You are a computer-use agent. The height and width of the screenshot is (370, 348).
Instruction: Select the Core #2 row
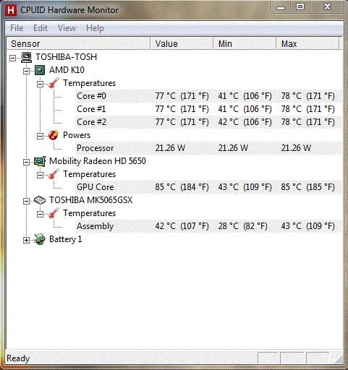point(208,122)
